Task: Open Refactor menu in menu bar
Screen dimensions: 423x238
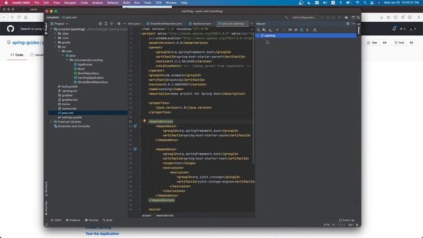Action: click(x=113, y=3)
